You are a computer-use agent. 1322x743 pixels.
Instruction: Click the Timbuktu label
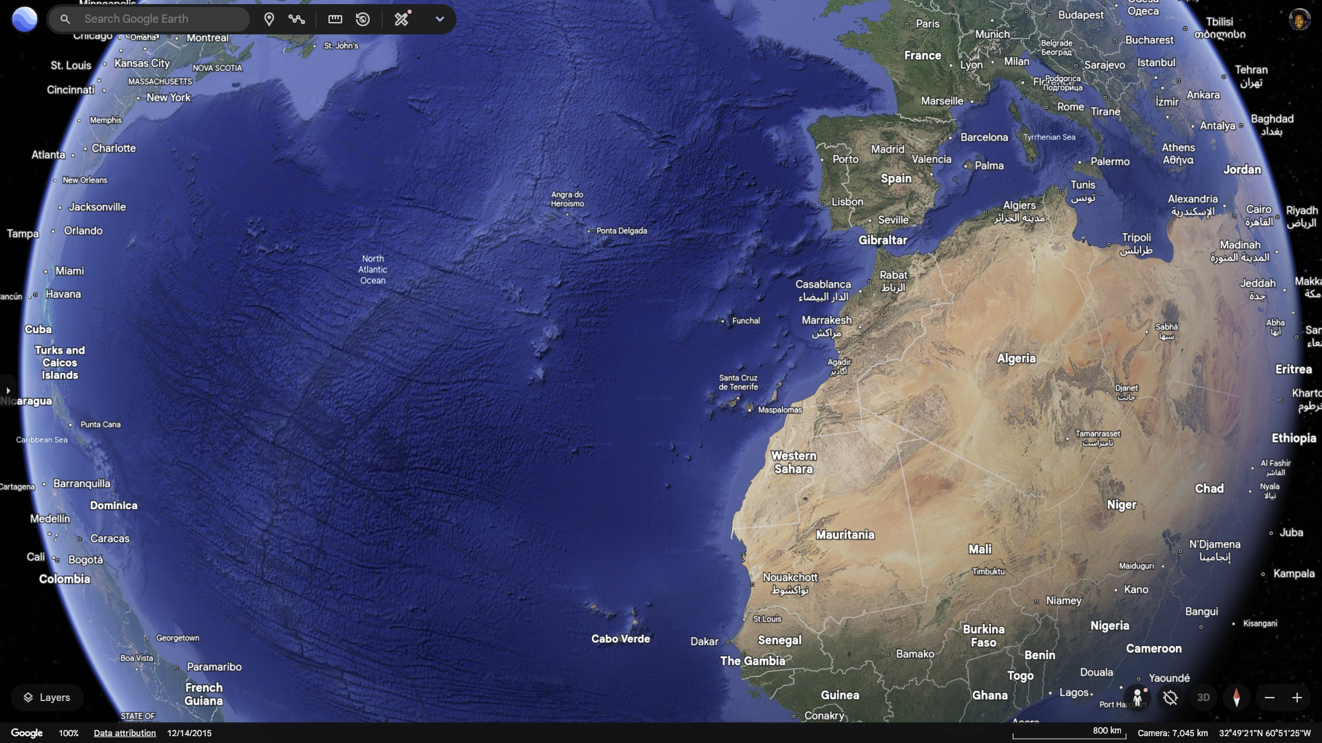click(988, 572)
